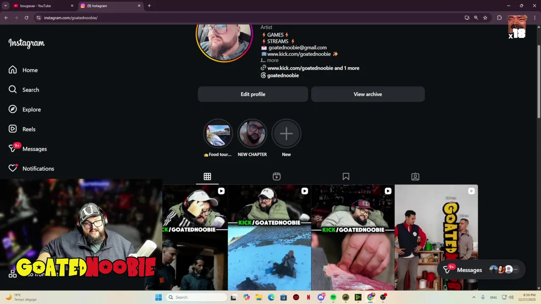
Task: Open Chrome three-dot menu
Action: 535,18
